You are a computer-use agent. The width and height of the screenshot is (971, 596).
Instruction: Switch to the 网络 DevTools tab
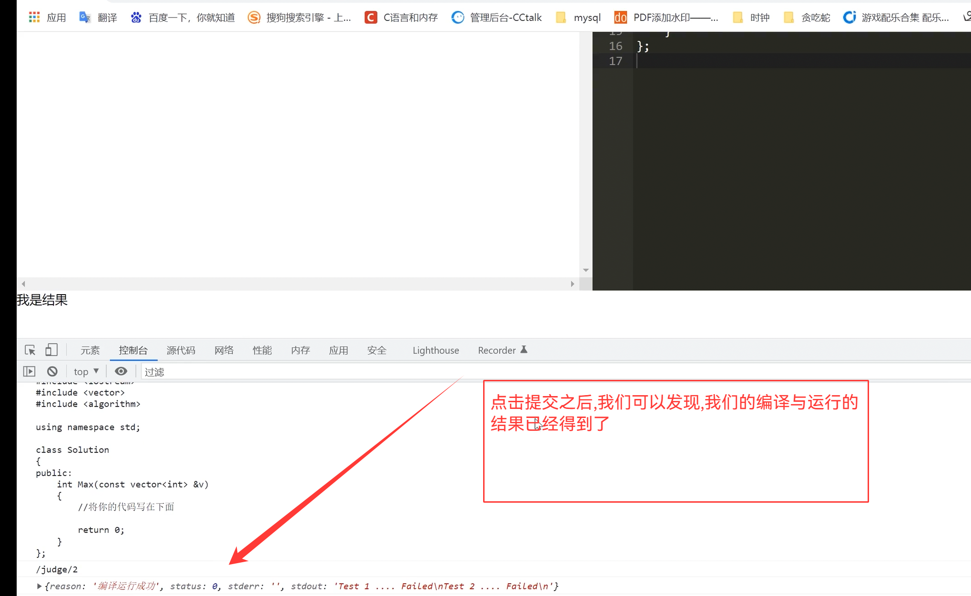click(x=224, y=350)
